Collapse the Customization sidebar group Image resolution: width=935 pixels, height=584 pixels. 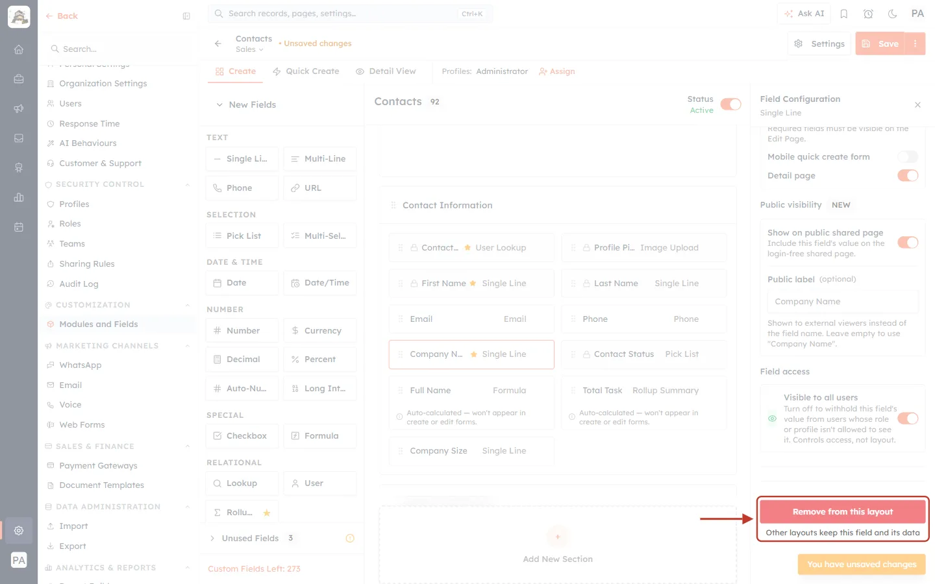(x=188, y=305)
